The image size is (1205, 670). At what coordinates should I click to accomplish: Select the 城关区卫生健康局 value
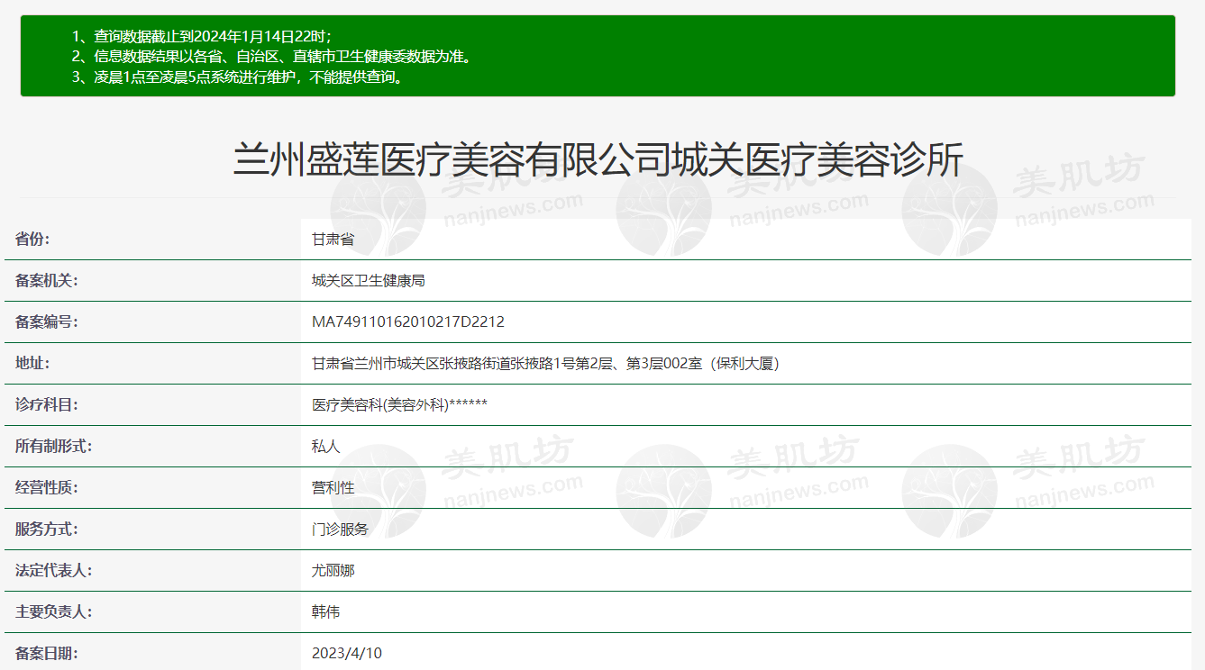click(368, 281)
